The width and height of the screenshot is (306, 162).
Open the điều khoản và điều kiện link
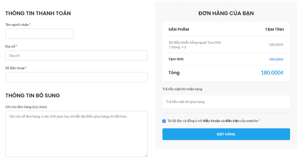pos(221,121)
